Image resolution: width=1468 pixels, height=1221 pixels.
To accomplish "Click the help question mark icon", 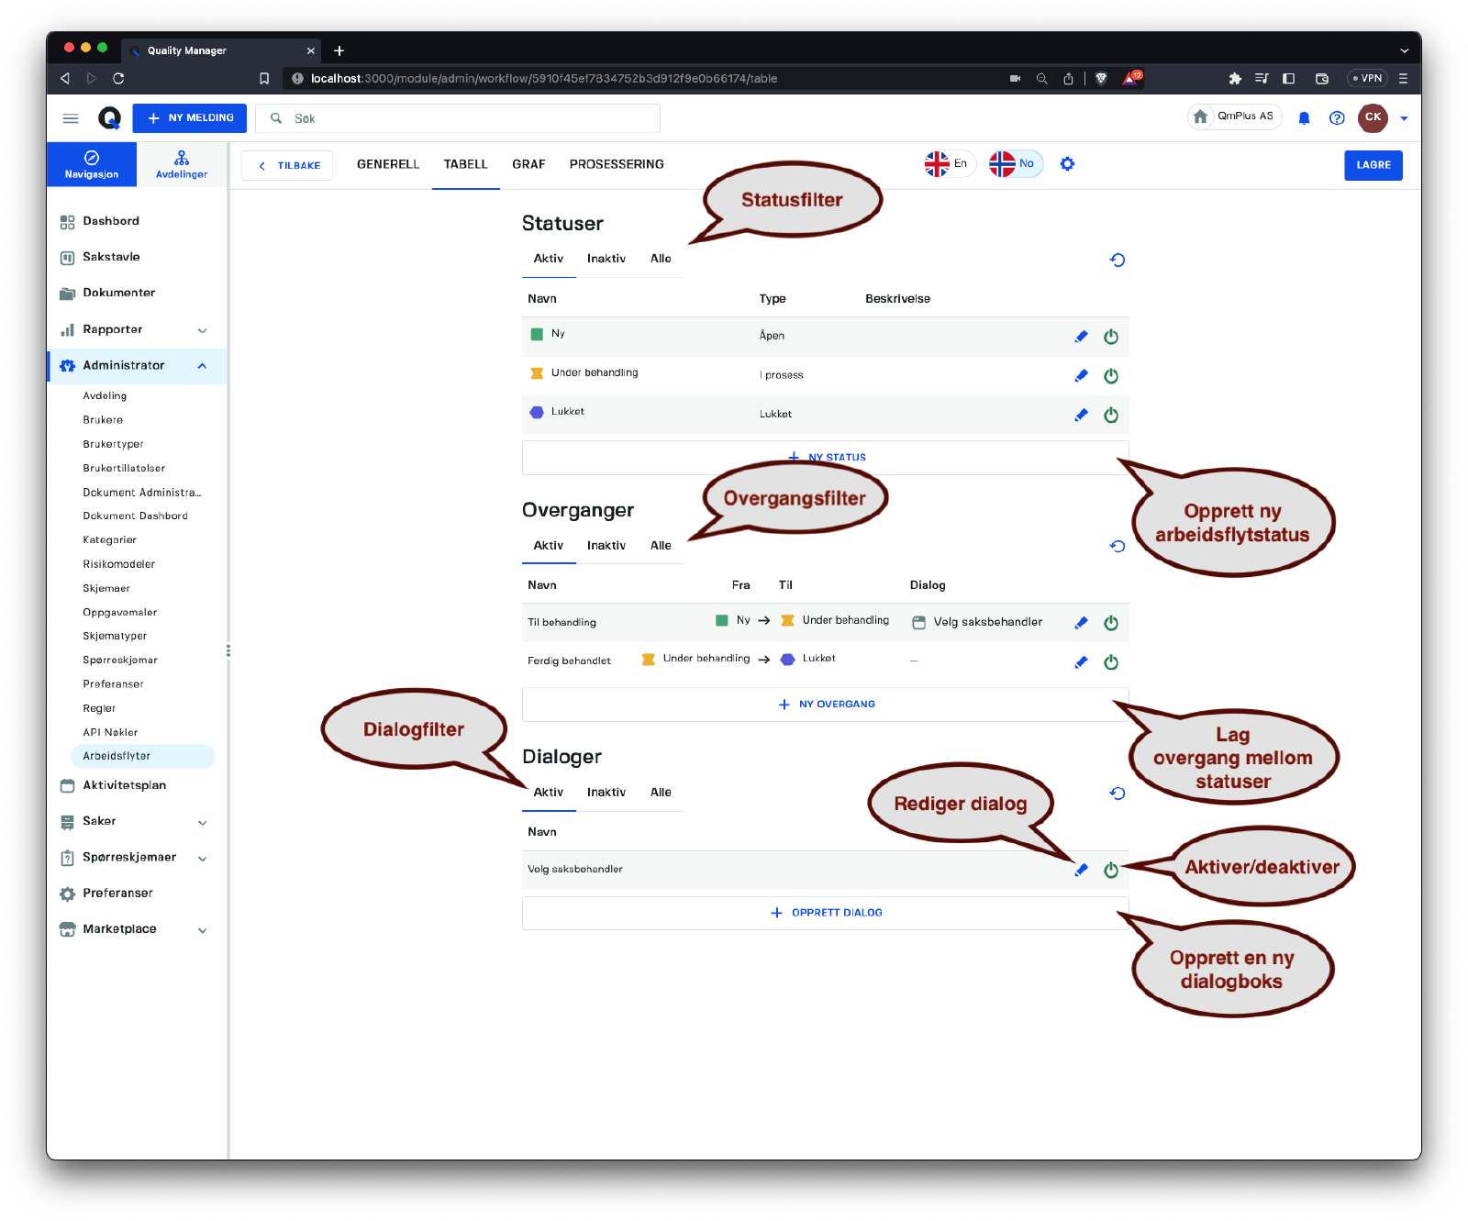I will pyautogui.click(x=1337, y=118).
